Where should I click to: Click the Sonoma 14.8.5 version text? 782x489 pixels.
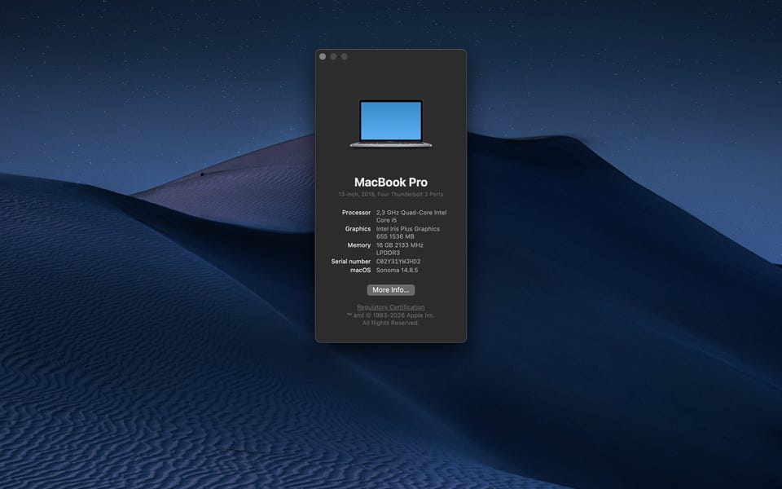point(397,270)
